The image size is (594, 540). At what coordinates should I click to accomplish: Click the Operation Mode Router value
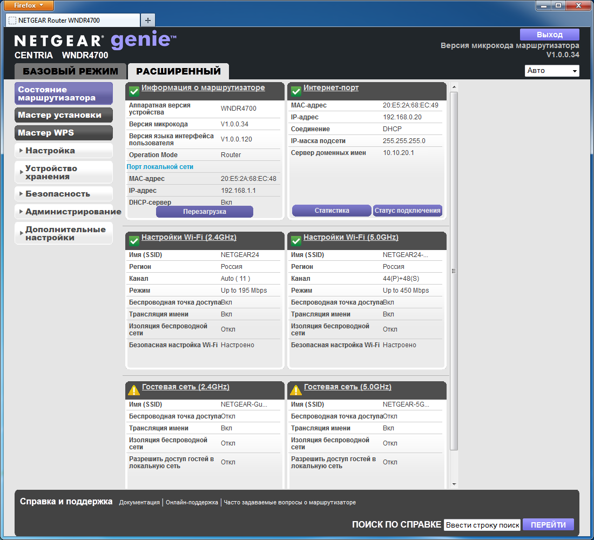click(x=231, y=154)
